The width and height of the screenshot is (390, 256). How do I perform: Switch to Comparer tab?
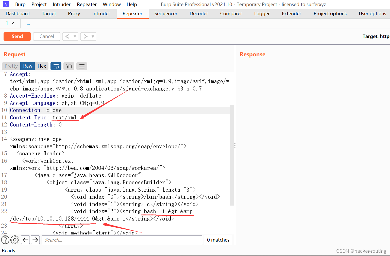(x=231, y=14)
